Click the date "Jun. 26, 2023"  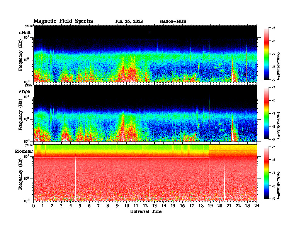pos(129,22)
